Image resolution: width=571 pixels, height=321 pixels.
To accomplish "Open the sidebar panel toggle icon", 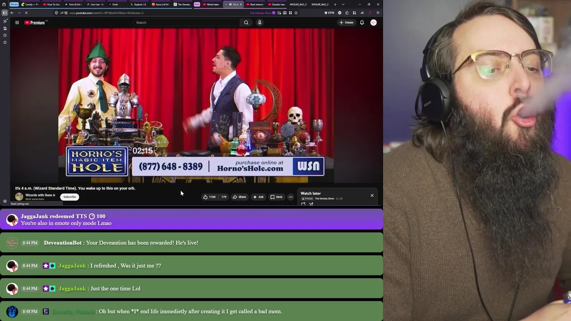I will [4, 12].
